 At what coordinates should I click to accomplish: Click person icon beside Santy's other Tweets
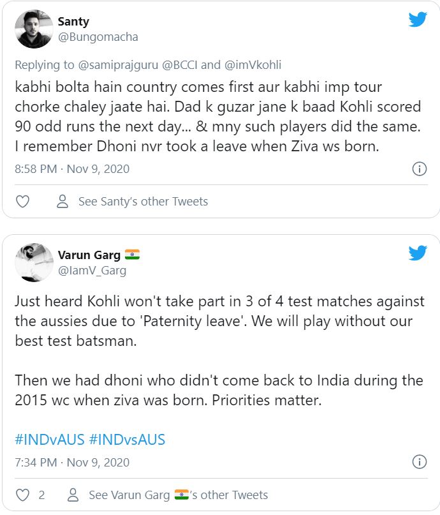(x=62, y=202)
